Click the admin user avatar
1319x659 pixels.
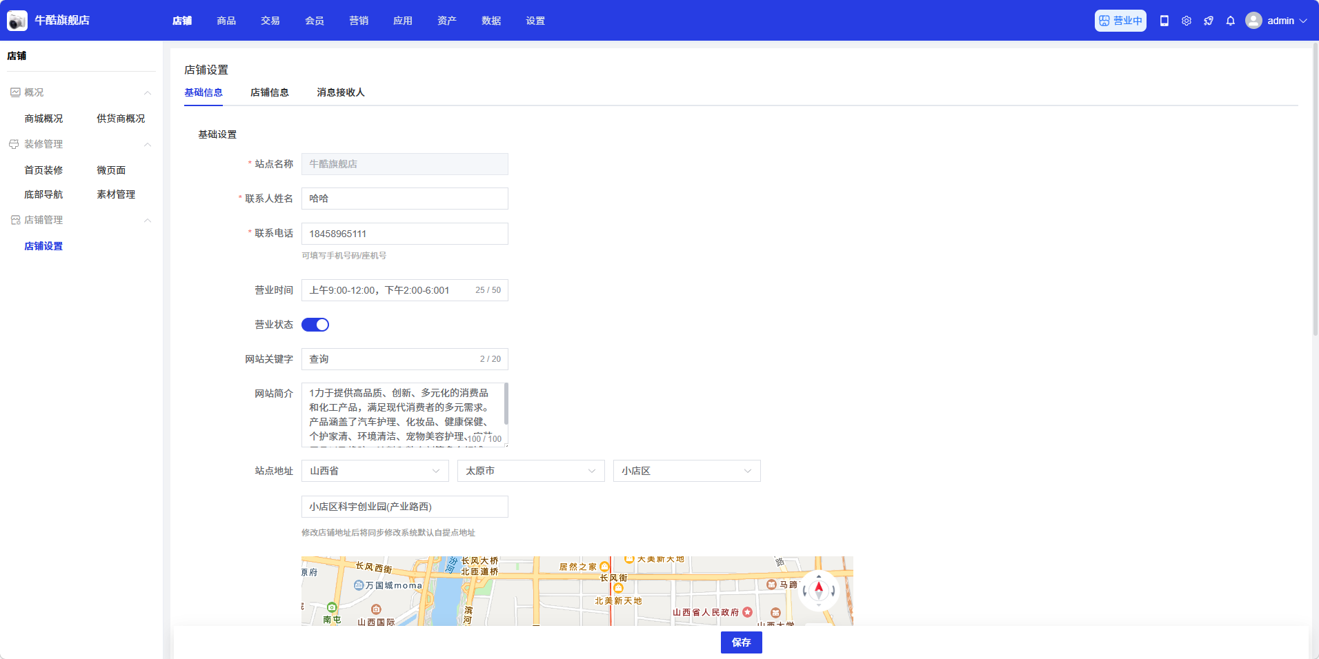[x=1253, y=21]
